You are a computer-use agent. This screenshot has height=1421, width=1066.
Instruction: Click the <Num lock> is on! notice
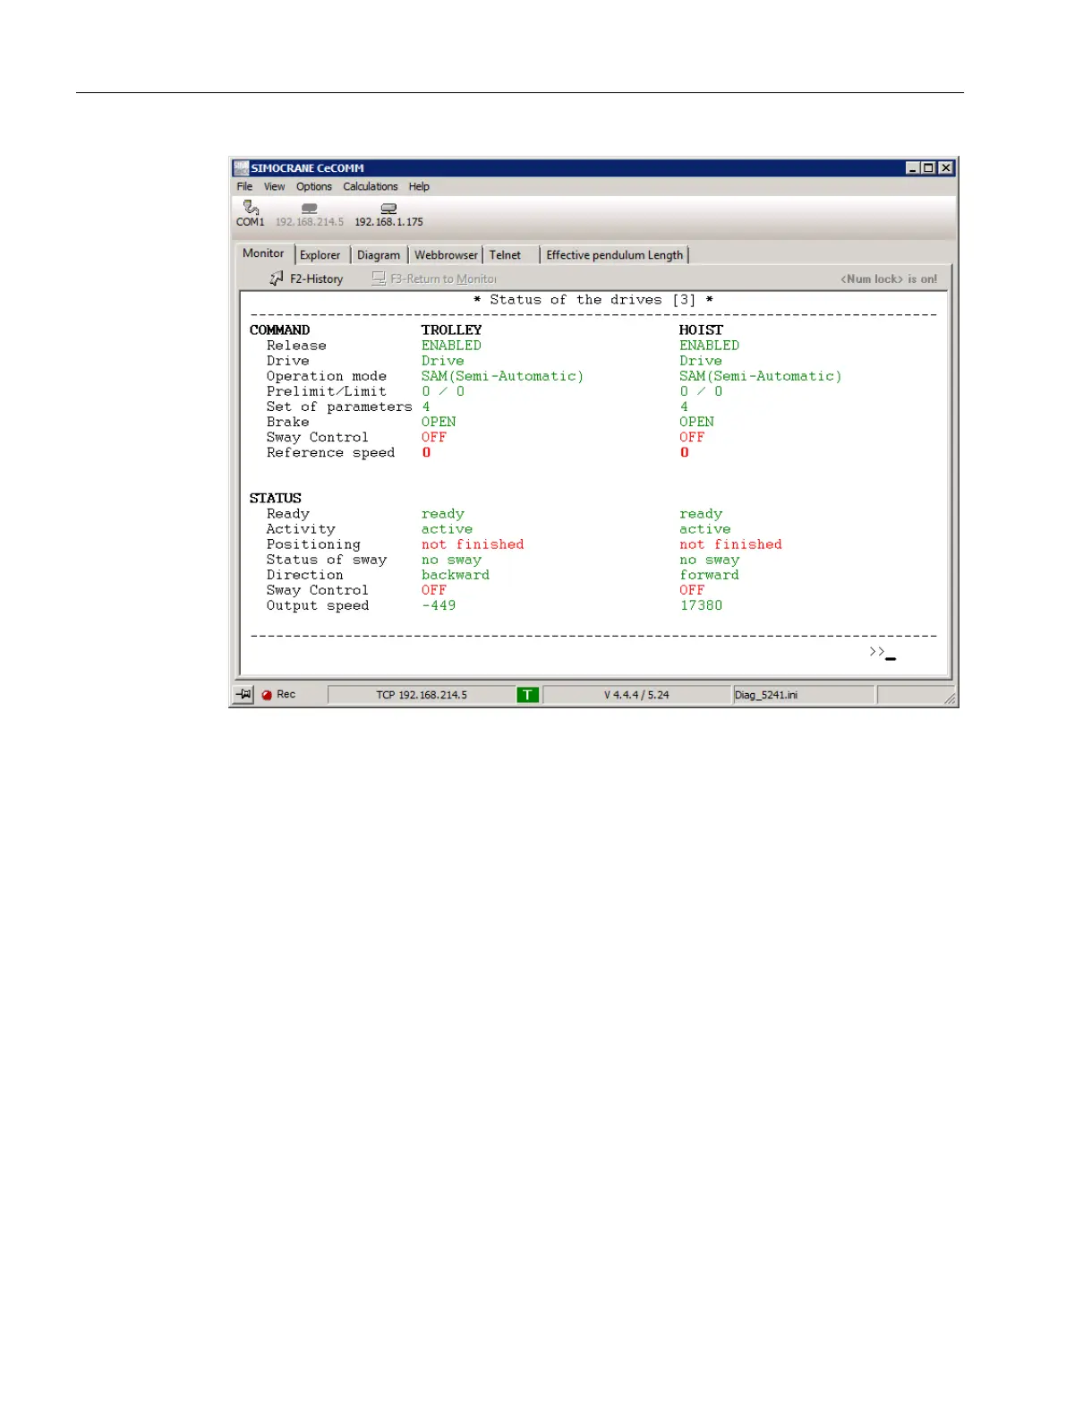point(889,279)
